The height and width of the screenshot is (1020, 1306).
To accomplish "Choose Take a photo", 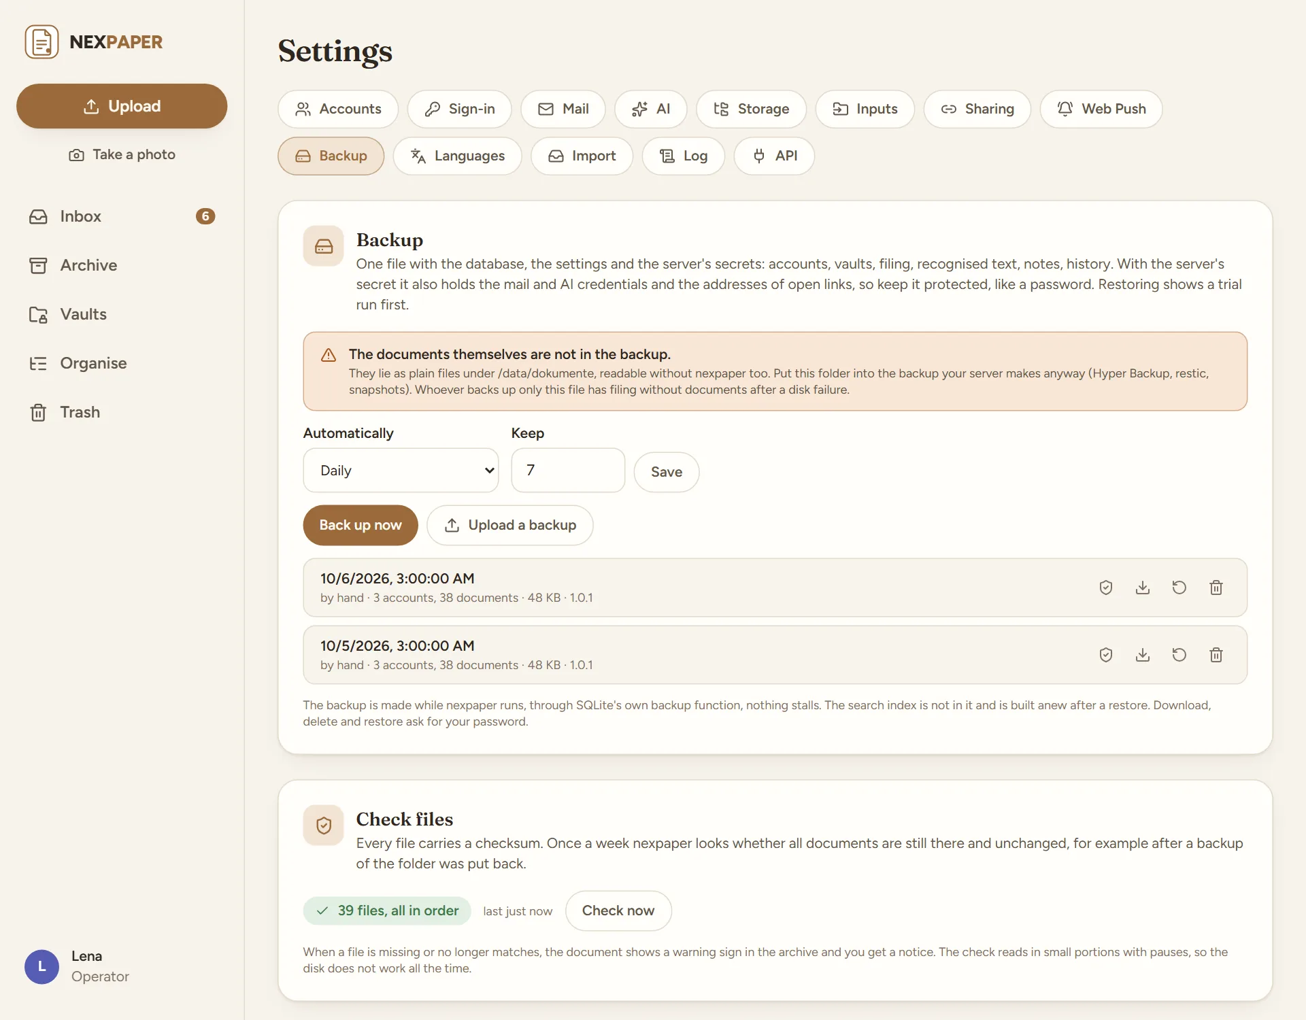I will pos(122,154).
